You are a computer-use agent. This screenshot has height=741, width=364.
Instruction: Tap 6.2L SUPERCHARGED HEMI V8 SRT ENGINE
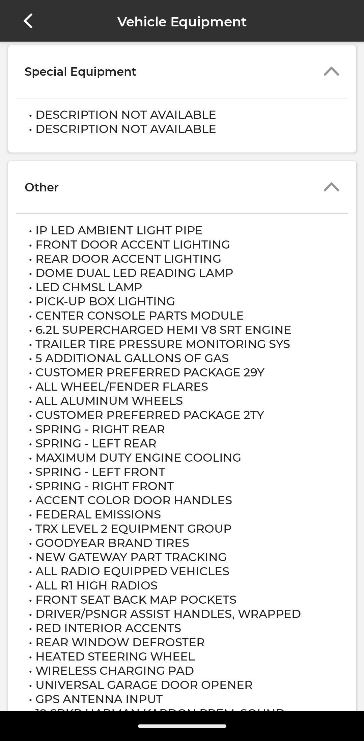(x=163, y=330)
